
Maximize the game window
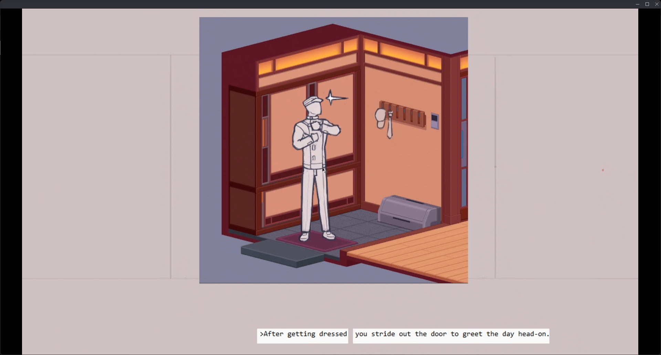[x=647, y=4]
